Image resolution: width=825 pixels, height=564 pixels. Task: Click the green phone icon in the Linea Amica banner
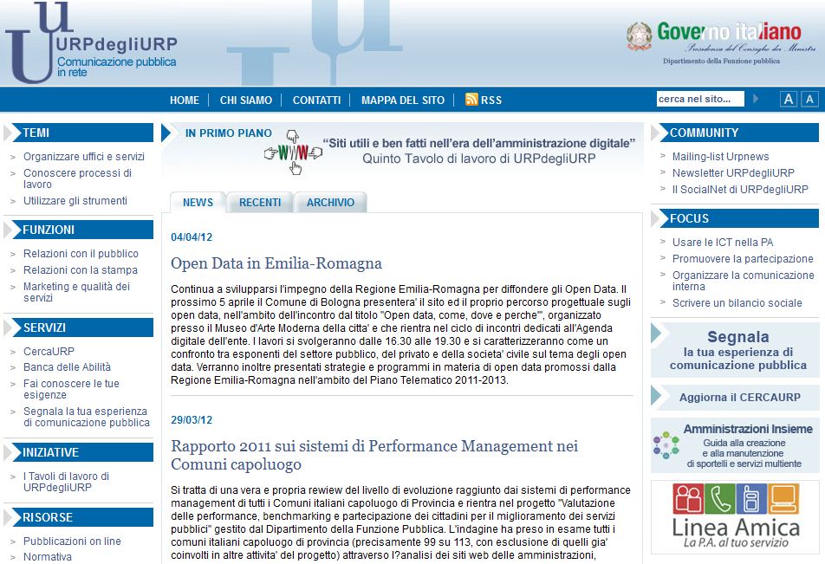(719, 498)
